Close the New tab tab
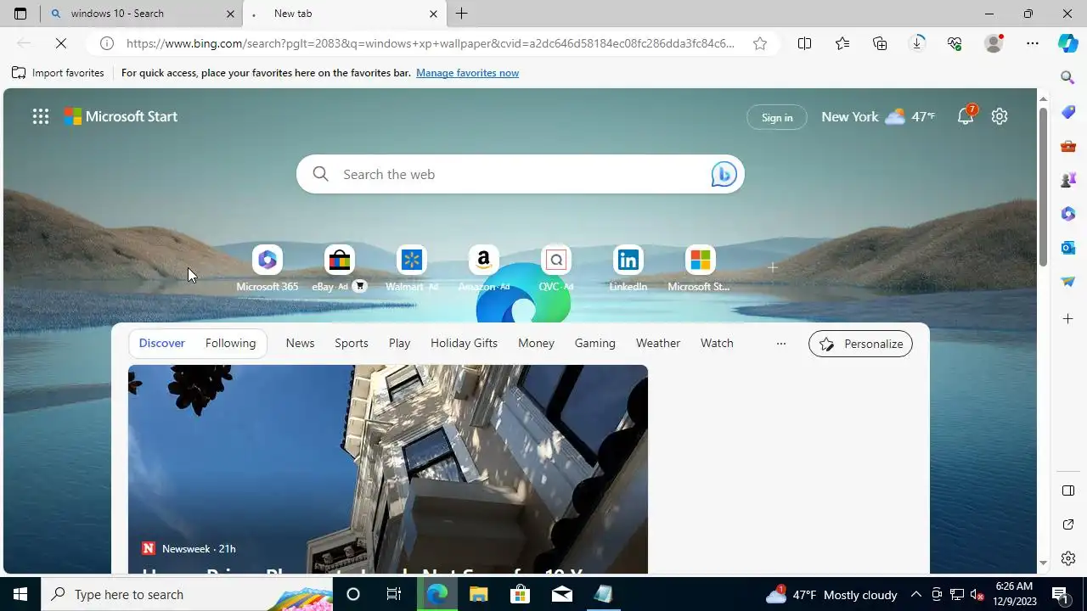The width and height of the screenshot is (1087, 611). [433, 14]
